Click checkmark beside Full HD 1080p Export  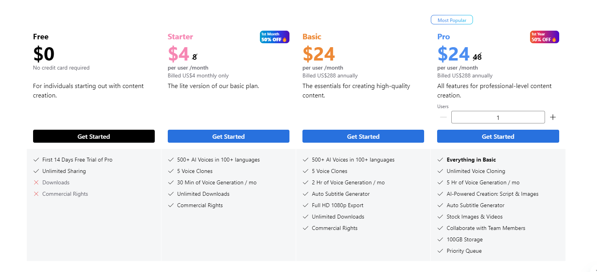[306, 205]
